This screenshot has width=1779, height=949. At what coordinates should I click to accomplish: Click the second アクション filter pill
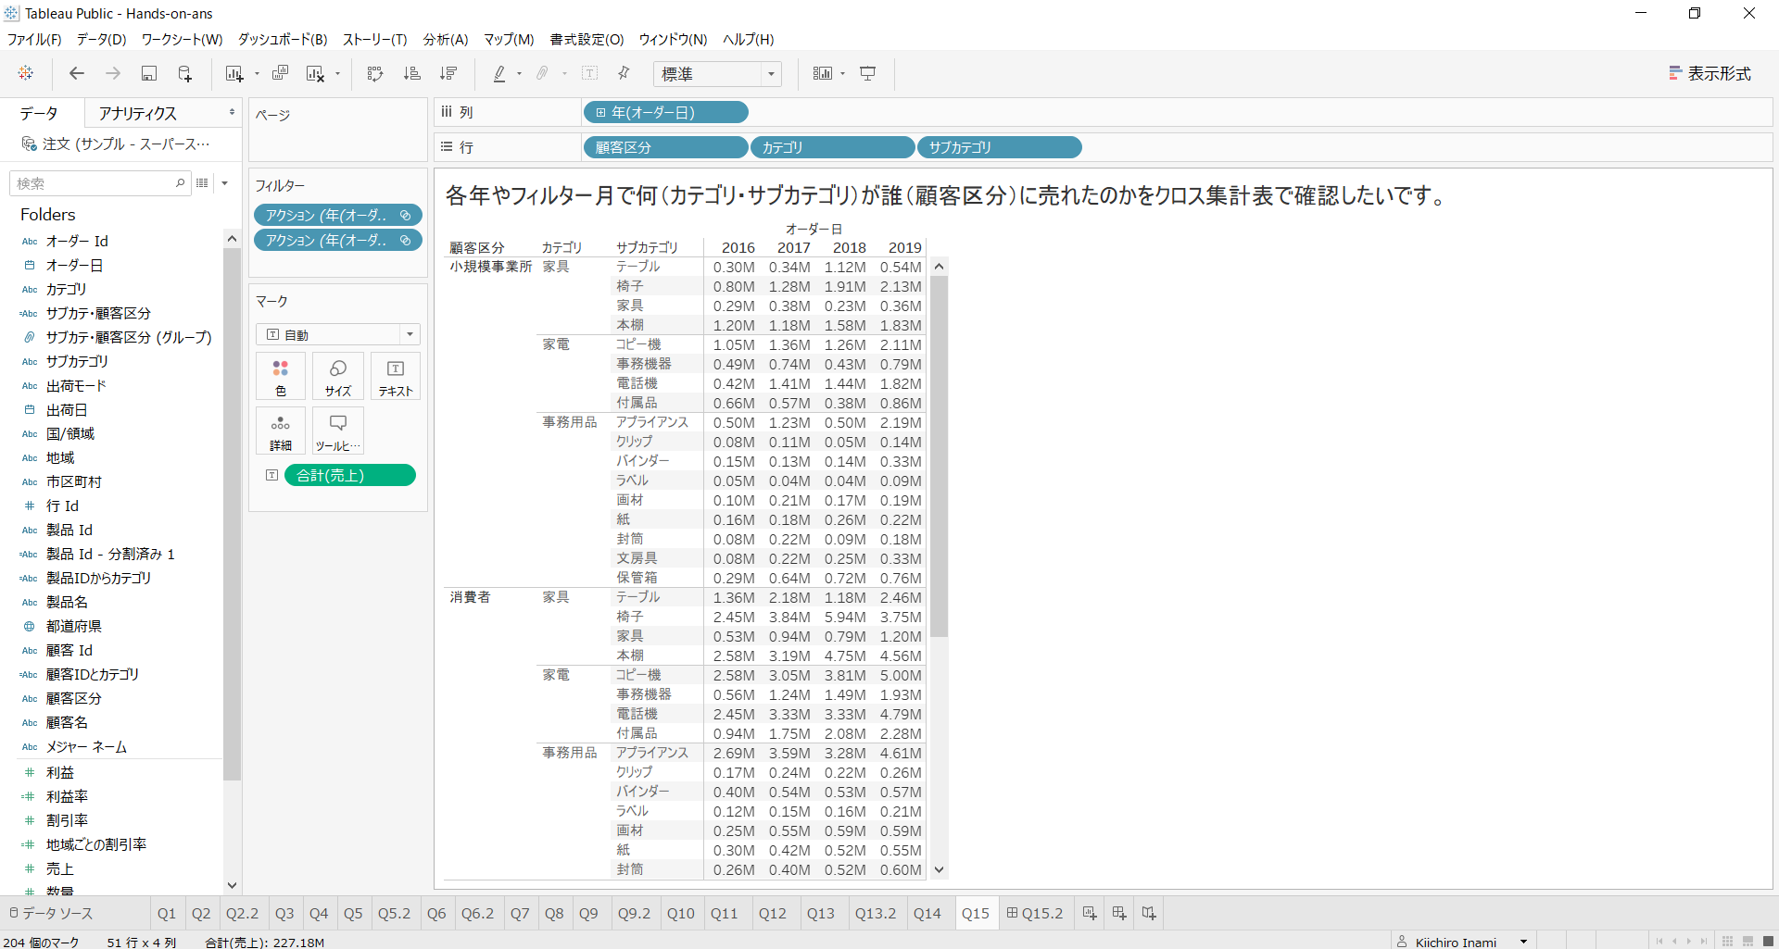(337, 240)
